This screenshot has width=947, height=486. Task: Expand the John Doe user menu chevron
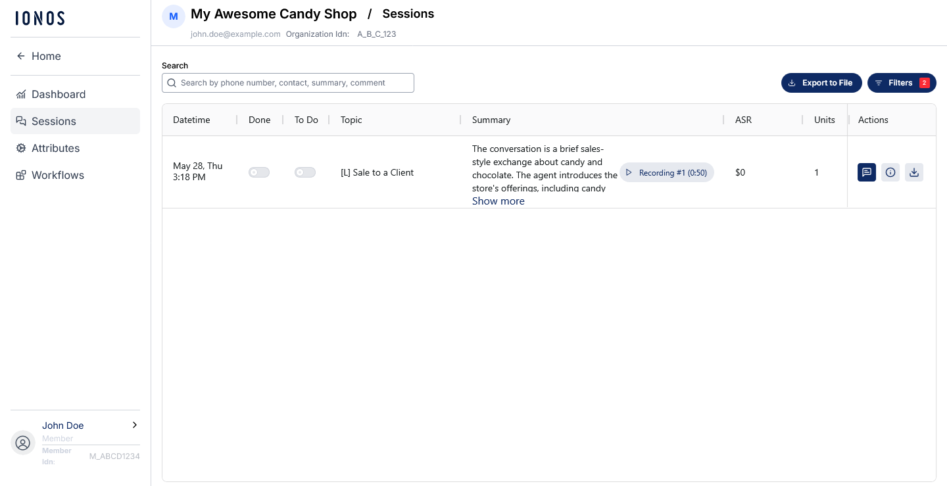[135, 425]
